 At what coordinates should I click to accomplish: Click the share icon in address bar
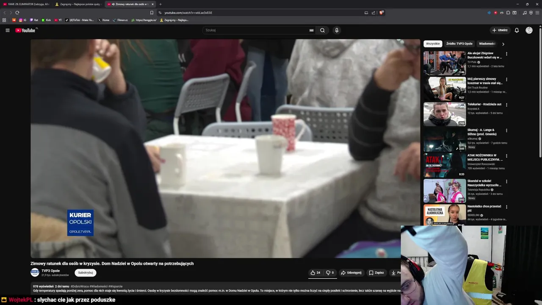[373, 13]
